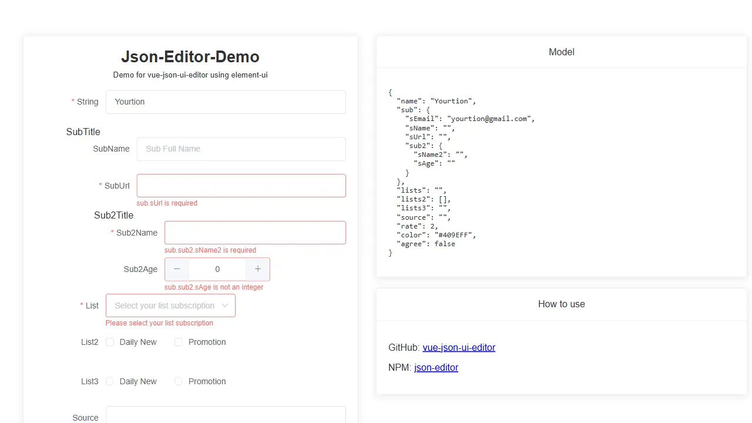752x423 pixels.
Task: Select the List3 Daily New radio button
Action: point(110,381)
